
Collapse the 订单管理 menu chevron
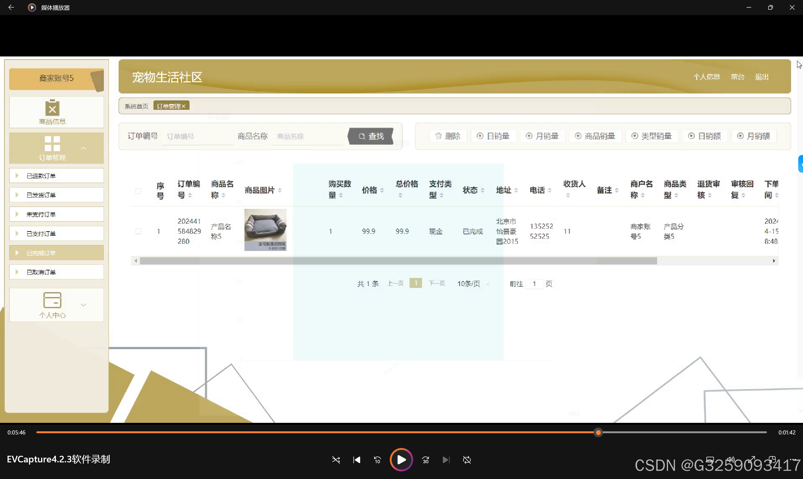coord(83,148)
